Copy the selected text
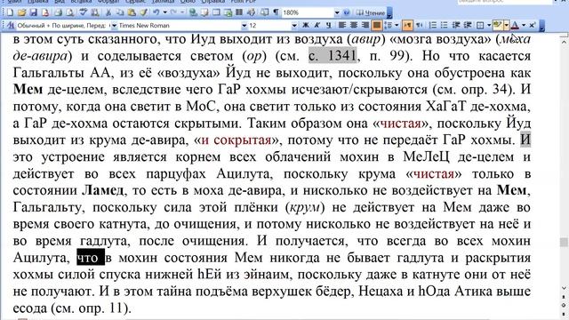569x320 pixels. [x=120, y=12]
